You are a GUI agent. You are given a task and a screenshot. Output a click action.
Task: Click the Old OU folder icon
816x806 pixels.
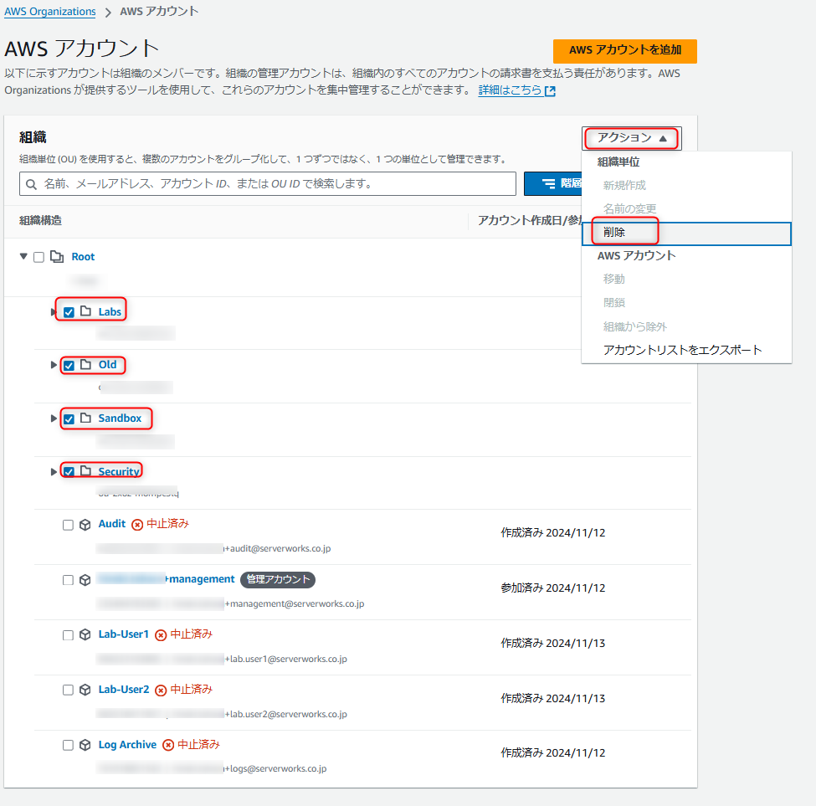(x=86, y=364)
